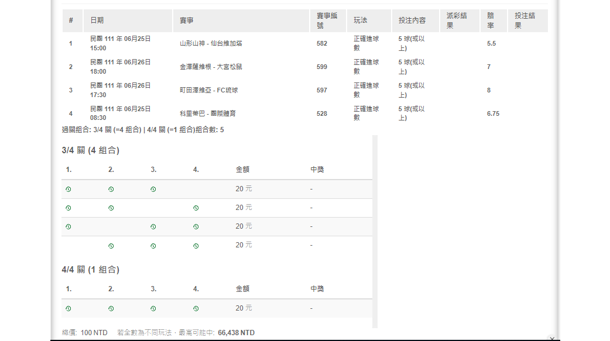Click odds value 5.5
The width and height of the screenshot is (610, 341).
pyautogui.click(x=491, y=43)
